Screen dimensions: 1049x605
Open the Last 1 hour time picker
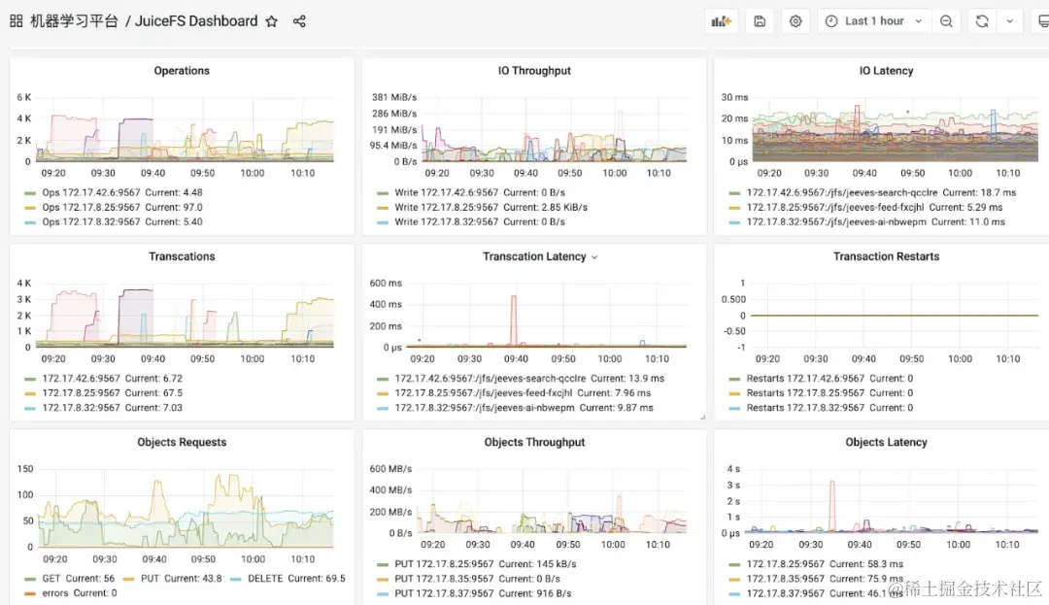tap(874, 21)
